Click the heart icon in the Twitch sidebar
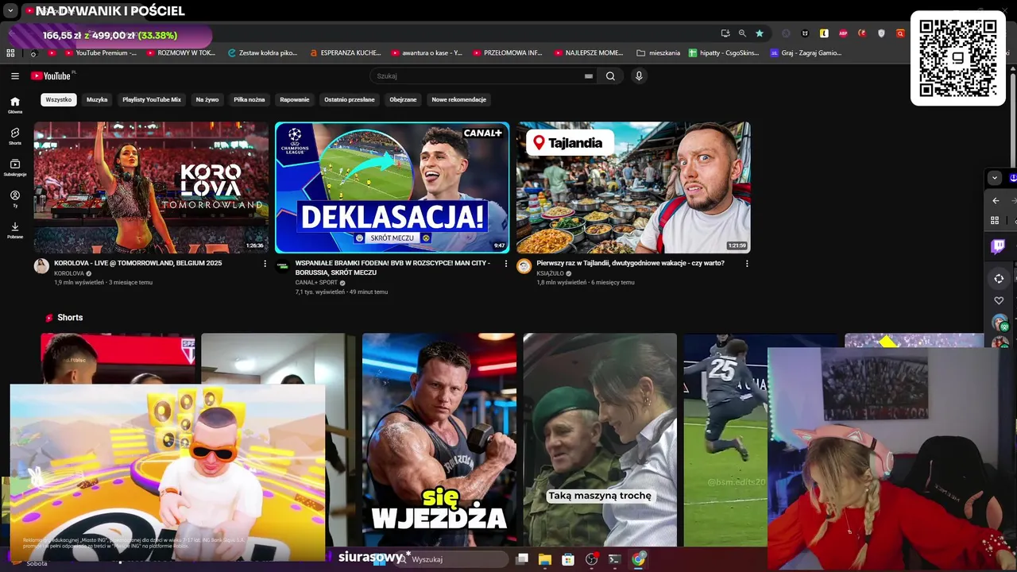 tap(999, 300)
